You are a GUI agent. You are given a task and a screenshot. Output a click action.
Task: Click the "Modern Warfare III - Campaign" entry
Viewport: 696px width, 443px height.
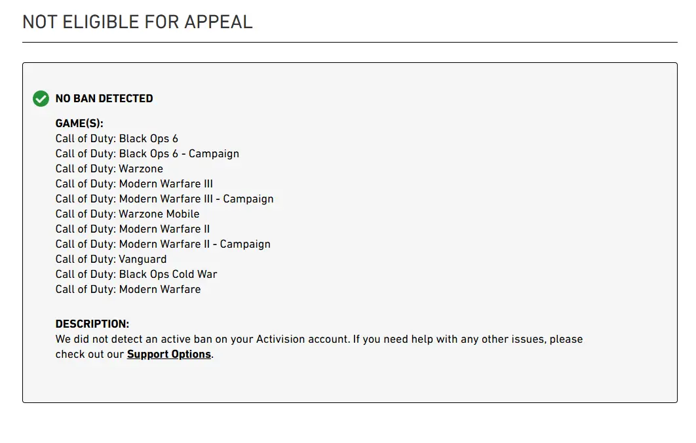(164, 199)
